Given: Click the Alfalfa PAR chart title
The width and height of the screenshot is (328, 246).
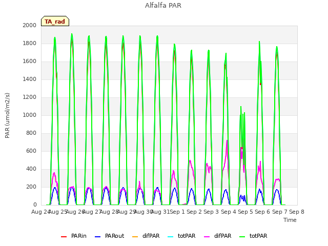Looking at the screenshot, I should click(163, 6).
